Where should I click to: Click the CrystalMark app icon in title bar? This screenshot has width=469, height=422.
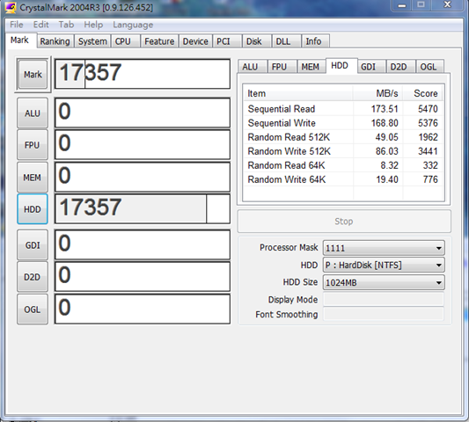pyautogui.click(x=11, y=7)
